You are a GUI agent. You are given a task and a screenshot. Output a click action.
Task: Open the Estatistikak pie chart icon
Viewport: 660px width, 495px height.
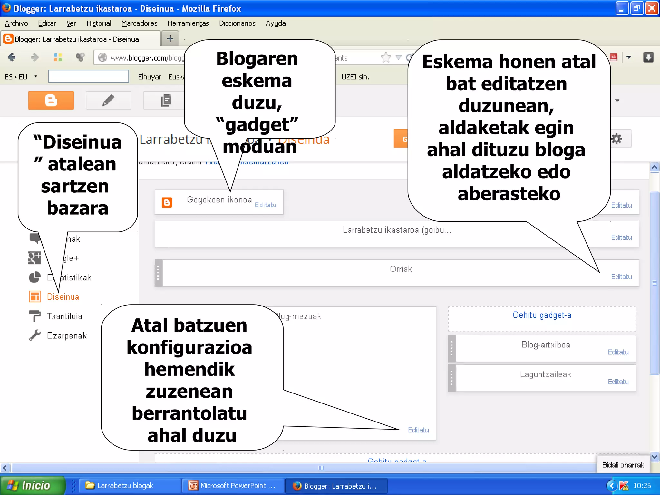tap(34, 277)
